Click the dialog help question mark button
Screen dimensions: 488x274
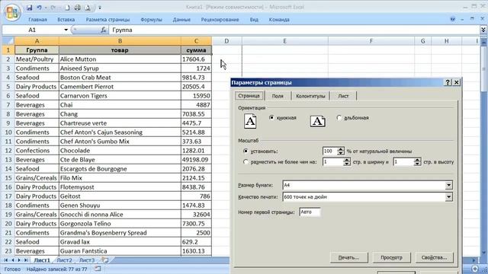[448, 82]
